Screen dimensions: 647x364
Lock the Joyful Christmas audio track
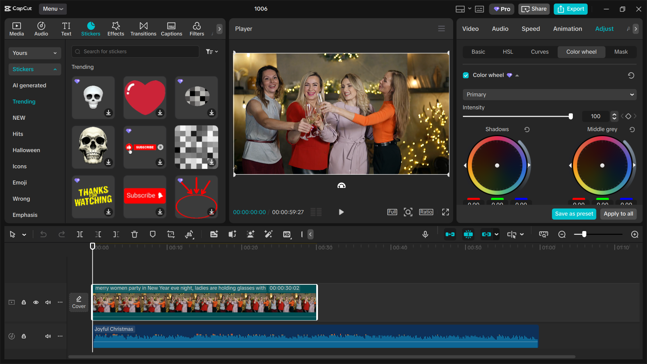(24, 336)
